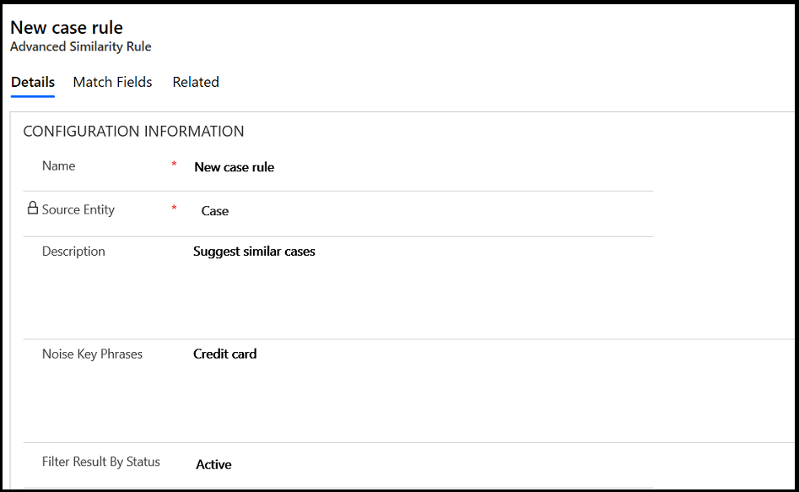
Task: Open the Match Fields tab
Action: pyautogui.click(x=112, y=82)
